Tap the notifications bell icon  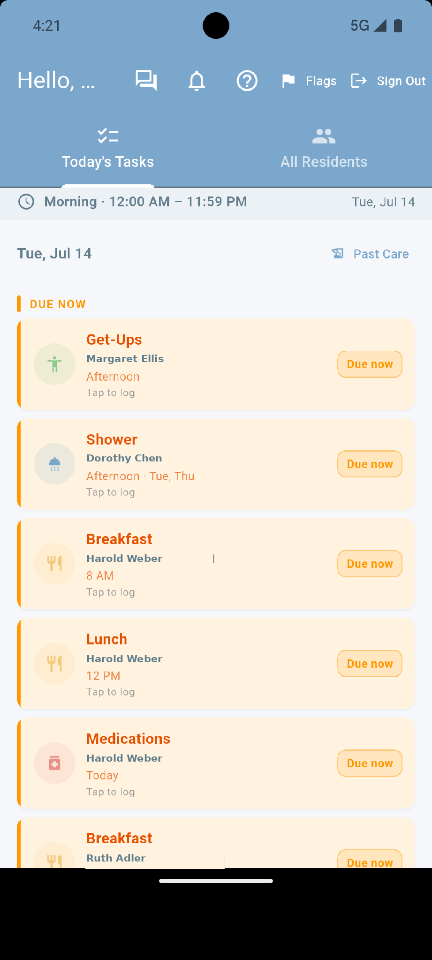[197, 81]
